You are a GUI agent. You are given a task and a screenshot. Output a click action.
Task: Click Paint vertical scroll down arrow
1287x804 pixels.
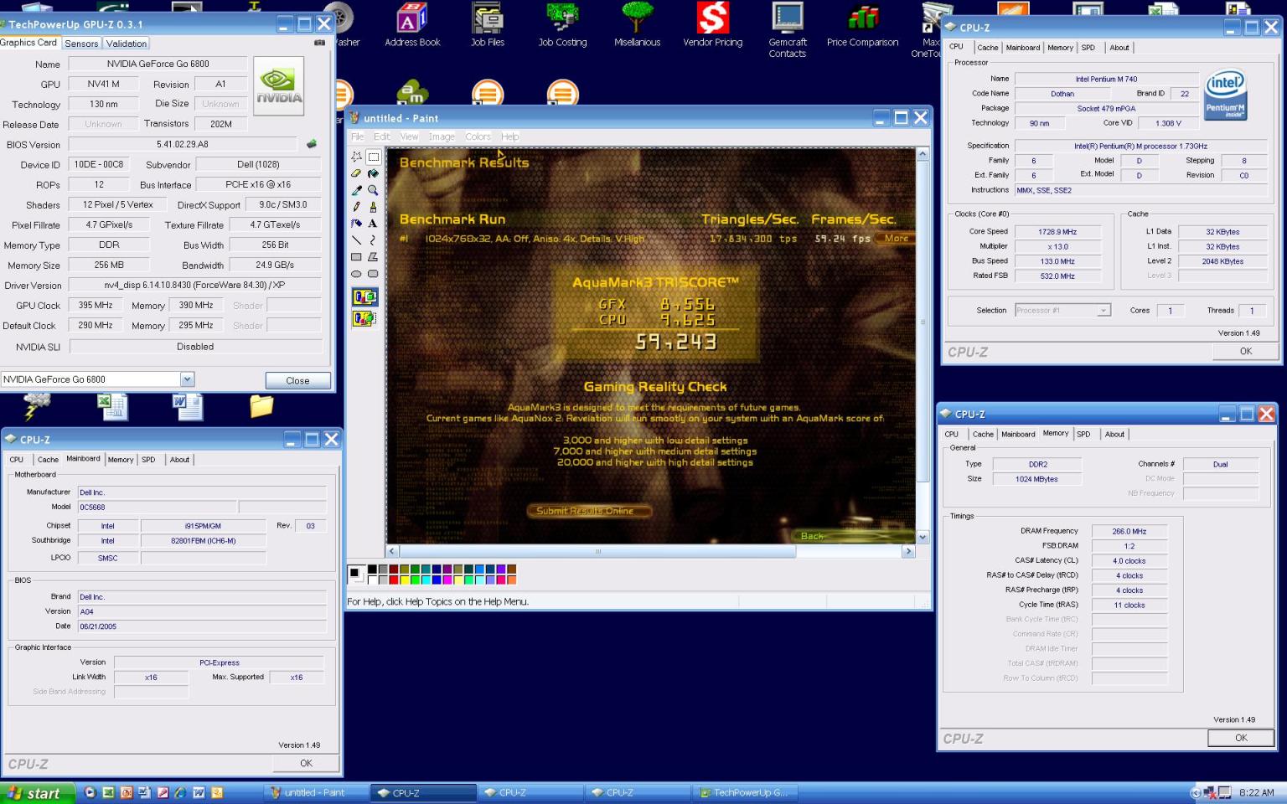click(923, 537)
